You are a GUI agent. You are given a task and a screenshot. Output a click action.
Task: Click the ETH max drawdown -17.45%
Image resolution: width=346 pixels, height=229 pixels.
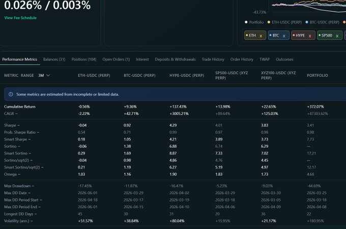85,186
